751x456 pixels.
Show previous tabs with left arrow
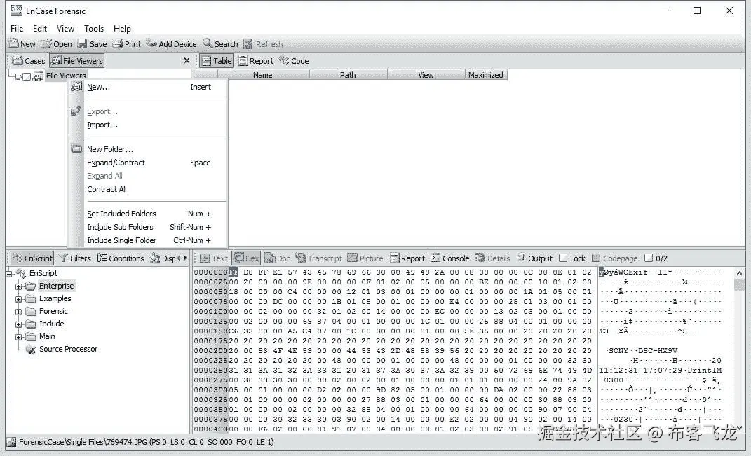point(179,258)
